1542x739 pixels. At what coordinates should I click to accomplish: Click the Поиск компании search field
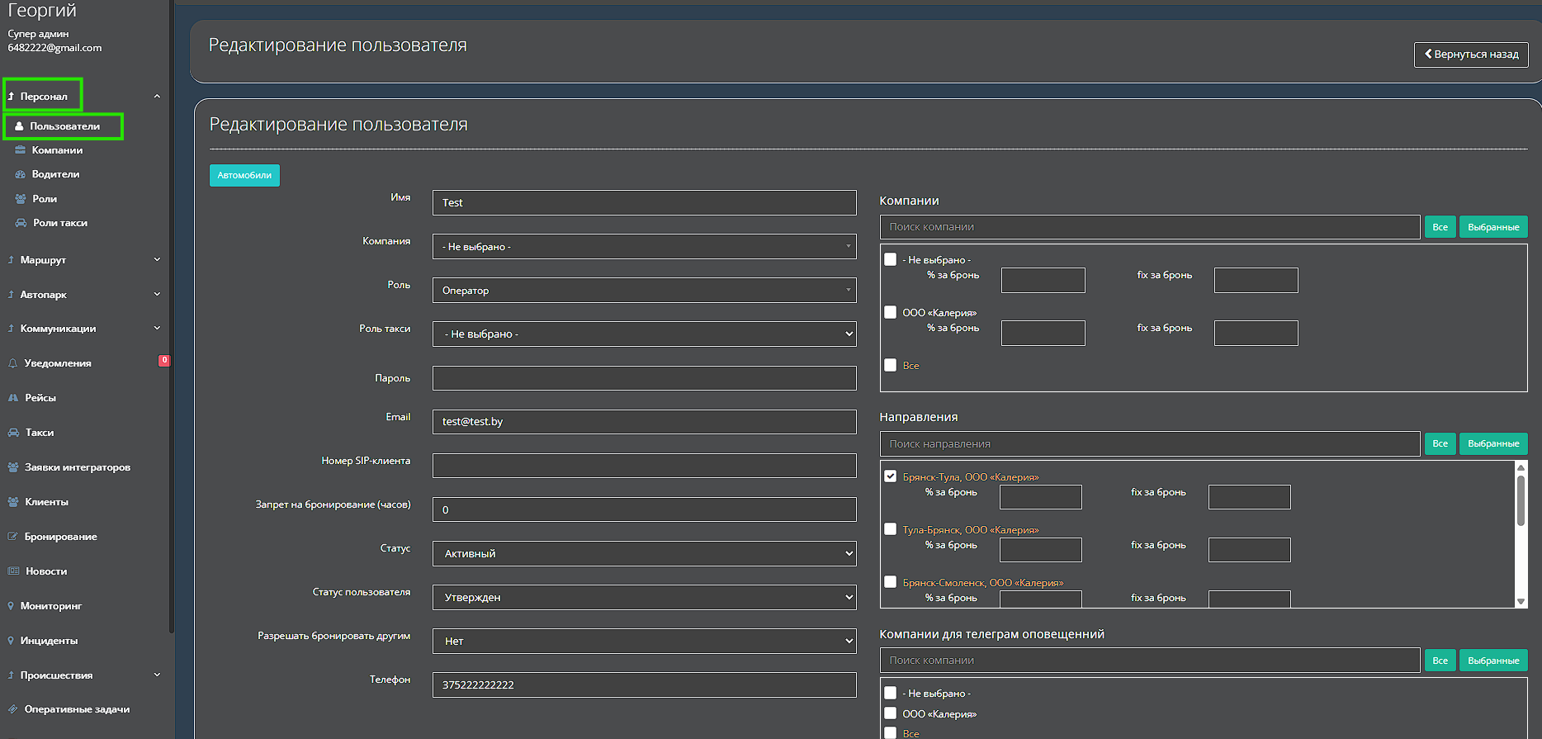(x=1149, y=227)
